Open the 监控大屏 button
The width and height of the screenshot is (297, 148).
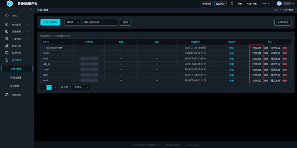click(x=221, y=4)
